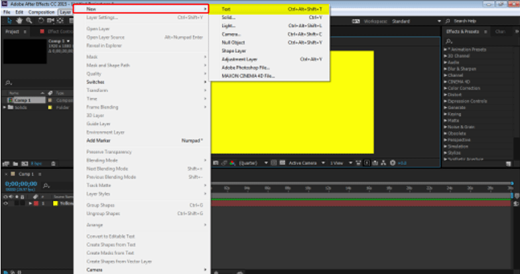The image size is (520, 274).
Task: Click the blue current time display 0;00;00;00
Action: point(21,184)
